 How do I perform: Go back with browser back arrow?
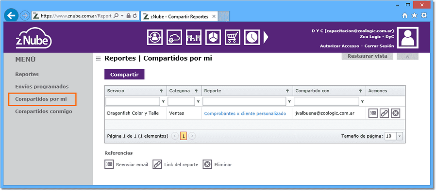[x=11, y=16]
